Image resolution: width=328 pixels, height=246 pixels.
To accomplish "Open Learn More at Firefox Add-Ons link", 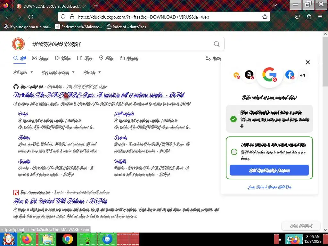I will pos(269,187).
